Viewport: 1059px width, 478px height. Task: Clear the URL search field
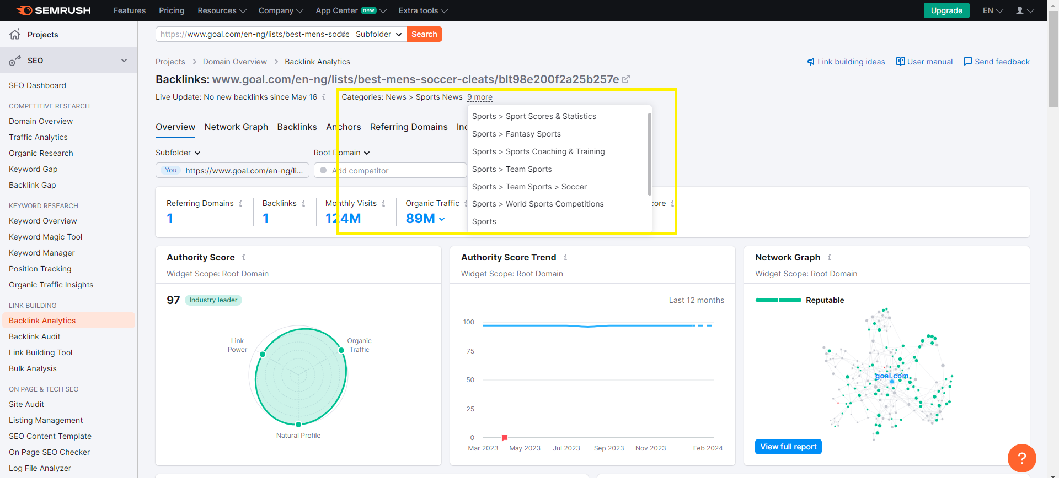tap(343, 34)
